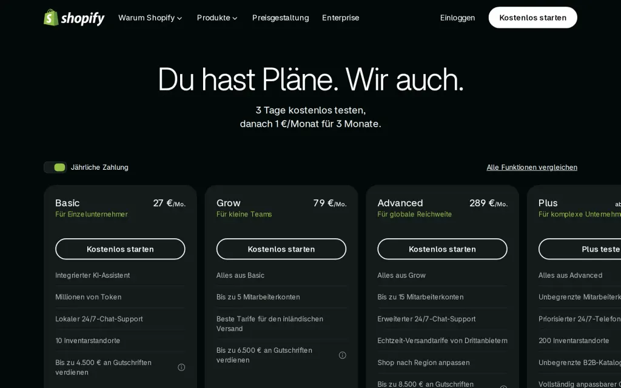The image size is (621, 388).
Task: Expand the Produkte menu
Action: (x=217, y=18)
